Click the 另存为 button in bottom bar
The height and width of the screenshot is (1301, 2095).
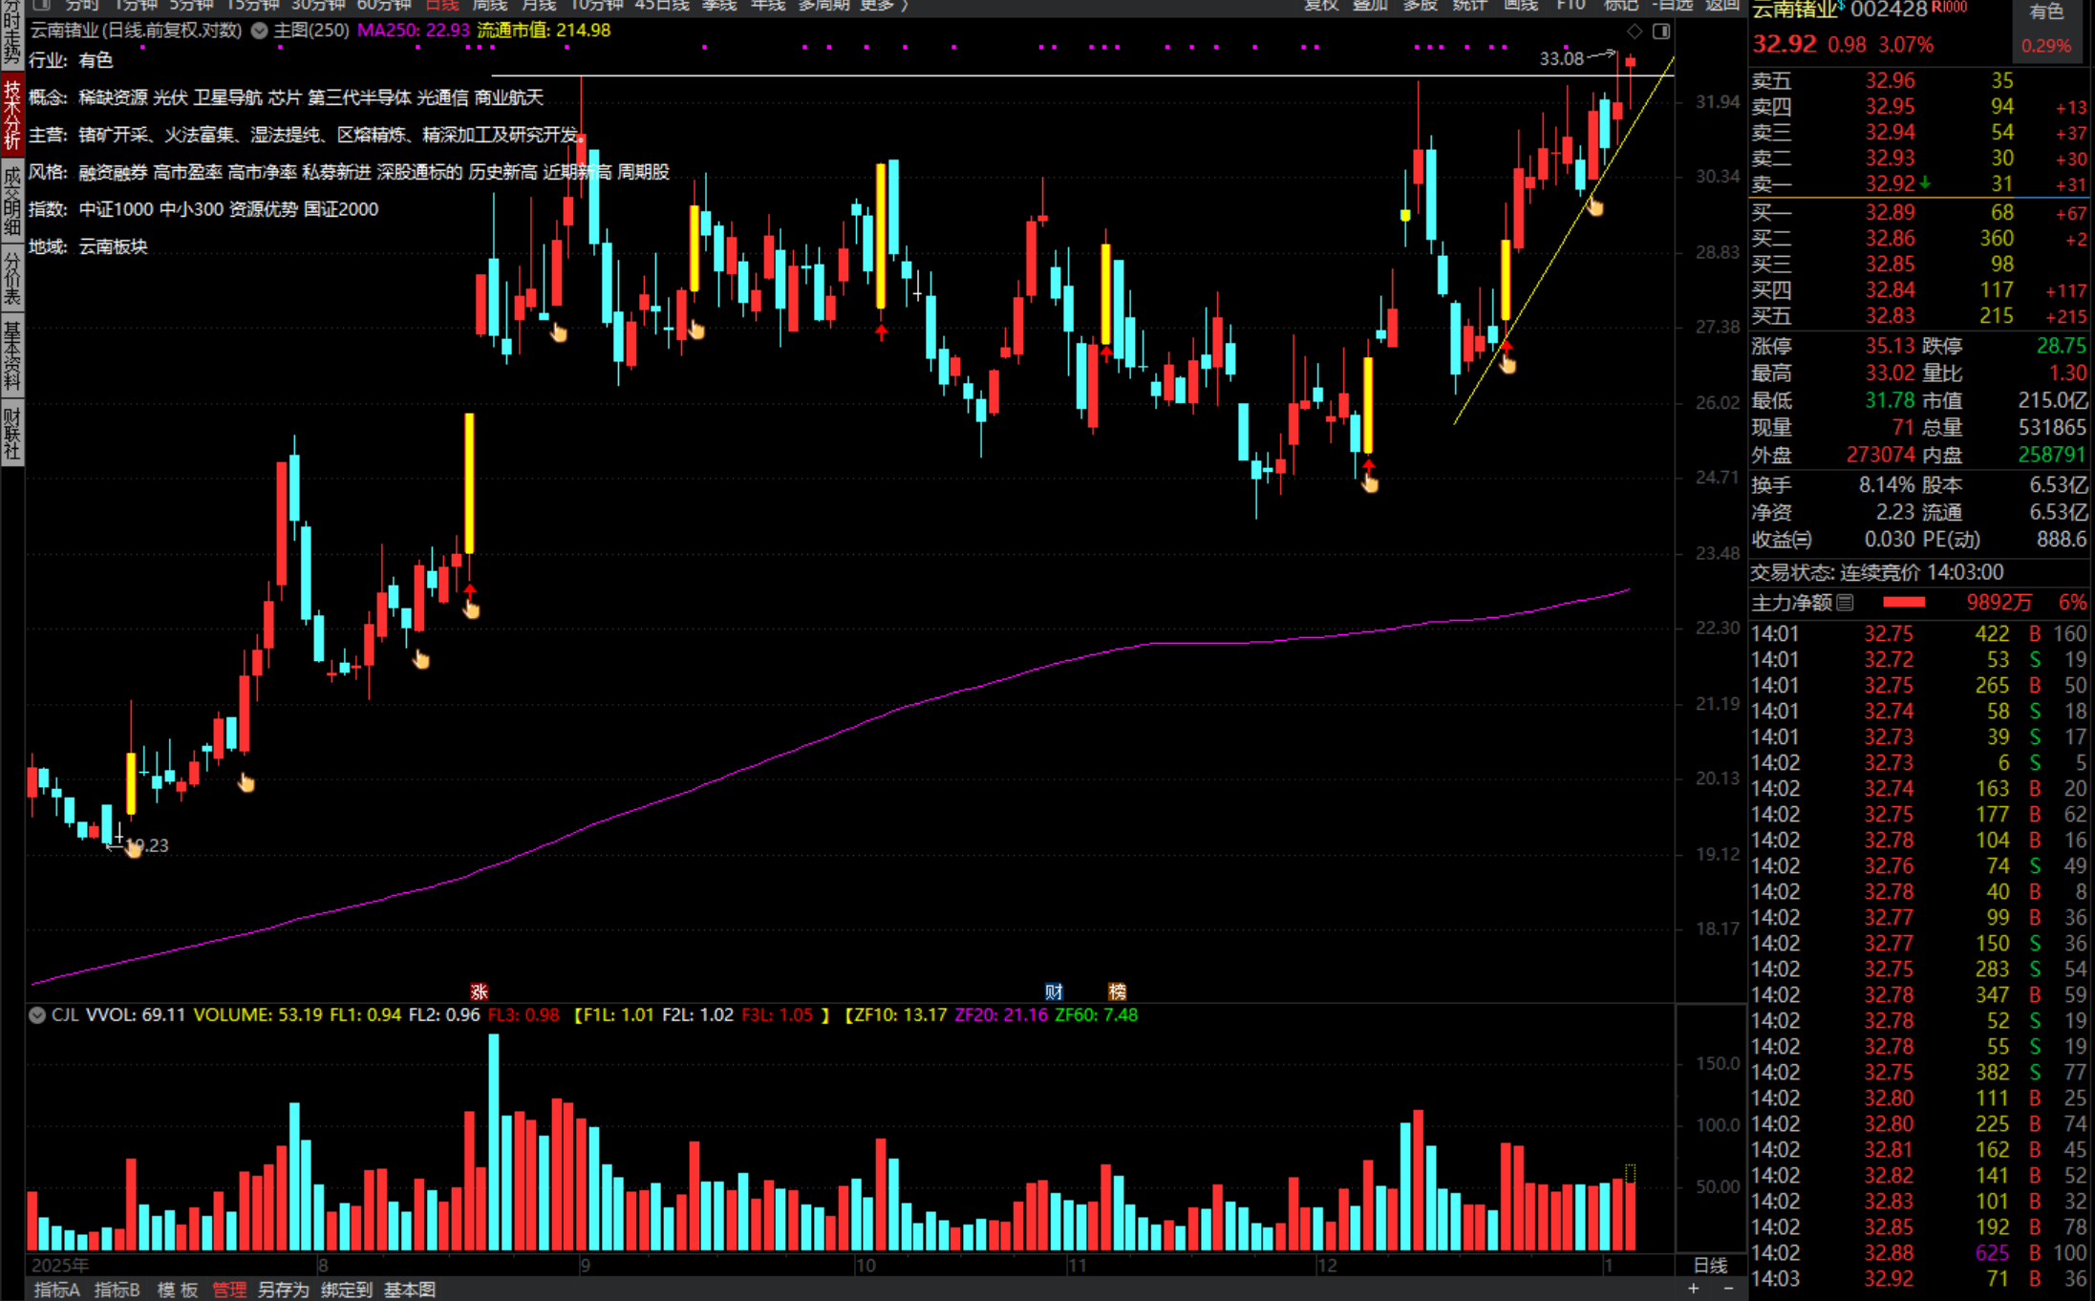283,1290
